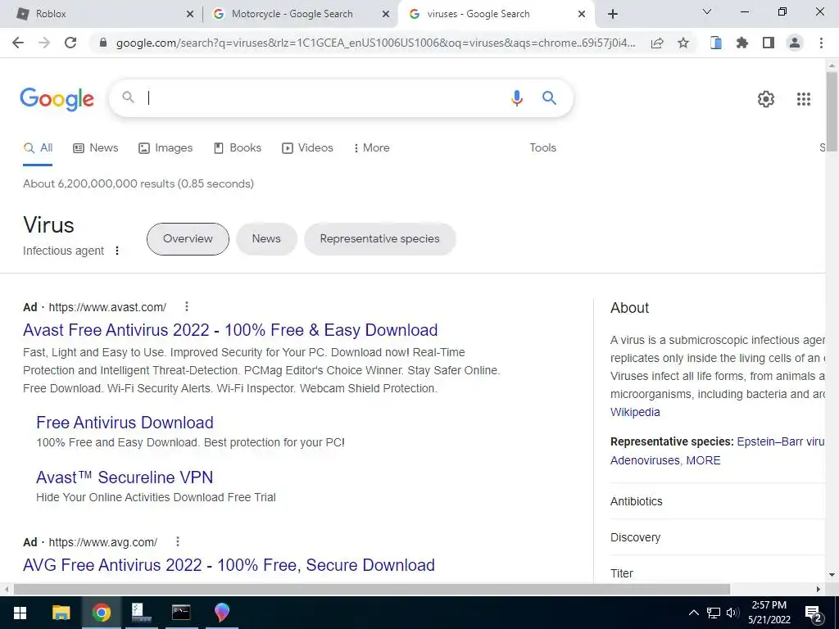Start a search by voice with the microphone
This screenshot has height=629, width=839.
pos(517,98)
